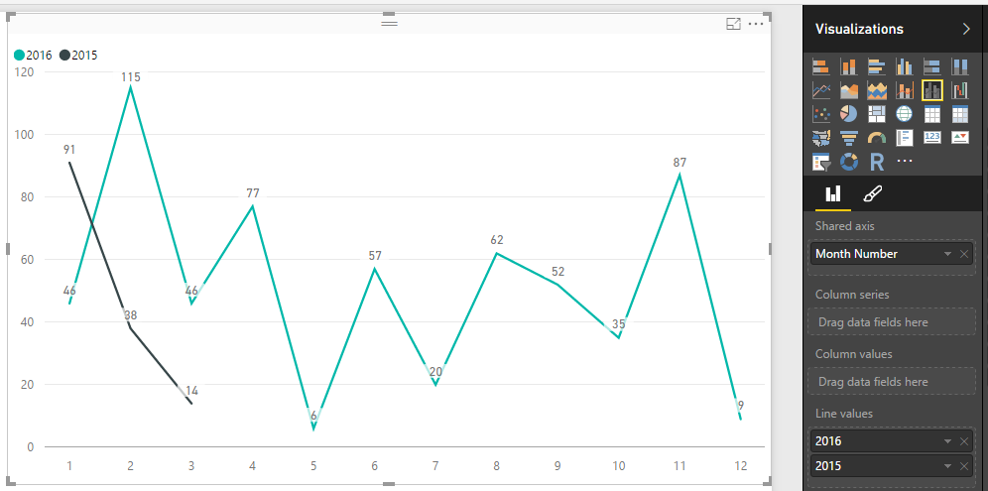Select the 100% stacked column chart visualization
988x491 pixels.
click(x=959, y=66)
